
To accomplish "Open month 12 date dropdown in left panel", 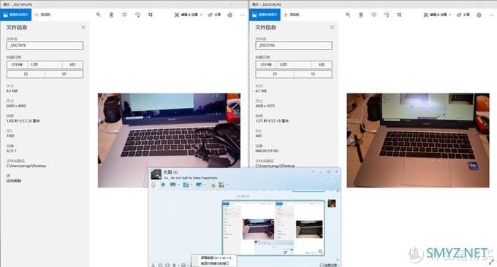I will pos(45,64).
